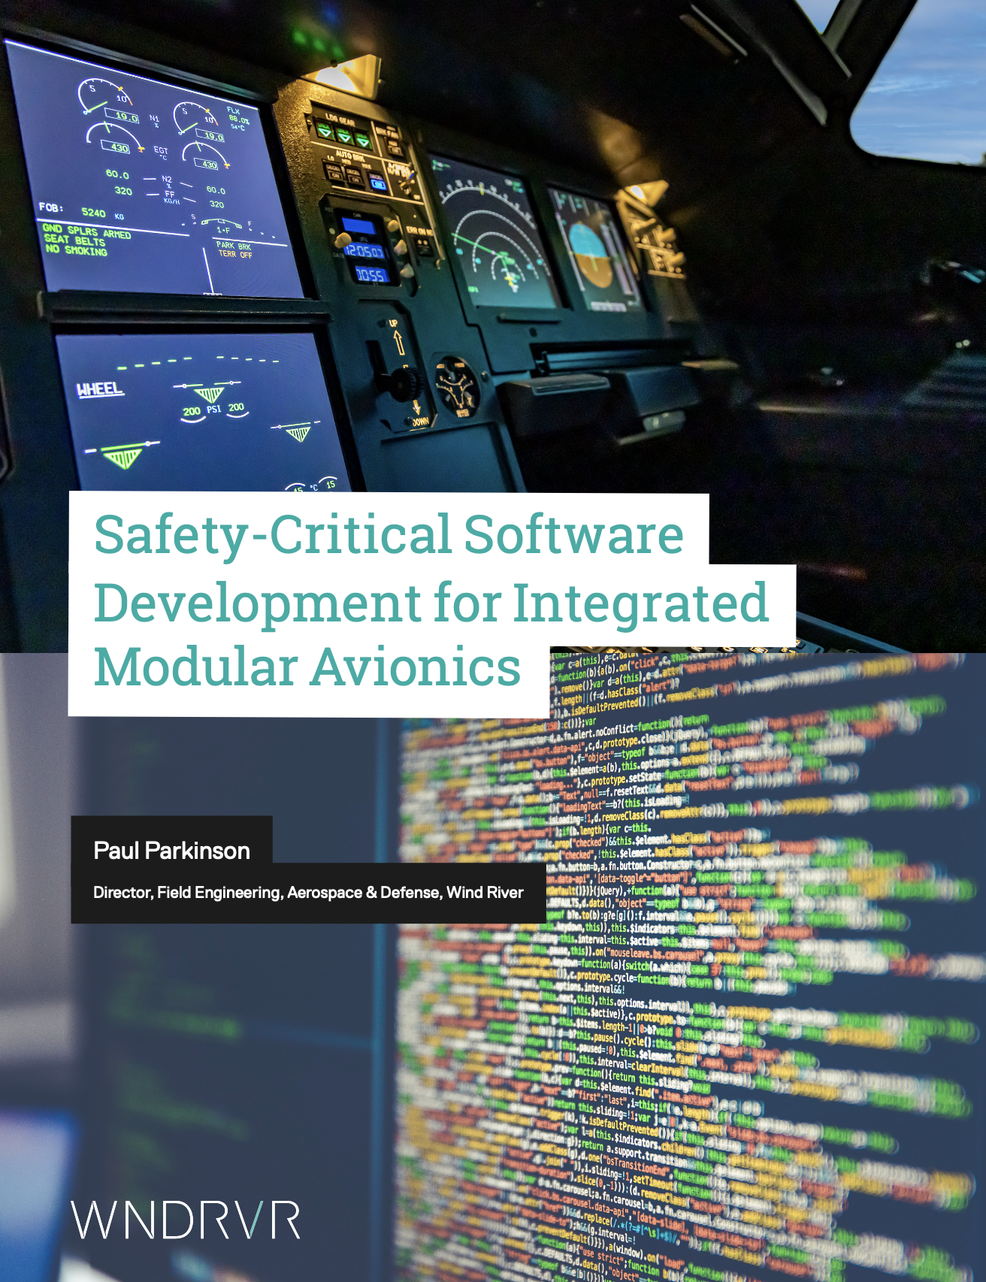Image resolution: width=986 pixels, height=1282 pixels.
Task: Click the UP arrow on gear lever panel
Action: [x=398, y=339]
